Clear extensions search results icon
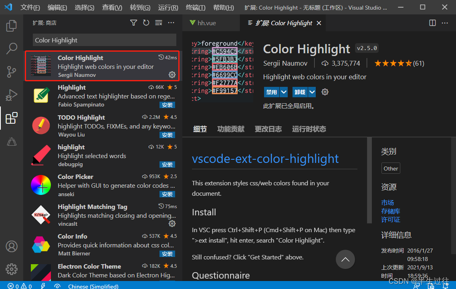Screen dimensions: 456x289 click(159, 23)
